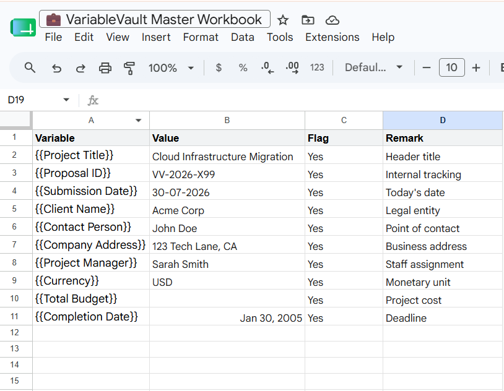This screenshot has height=391, width=504.
Task: Select the Yes flag in Completion Date row
Action: 344,317
